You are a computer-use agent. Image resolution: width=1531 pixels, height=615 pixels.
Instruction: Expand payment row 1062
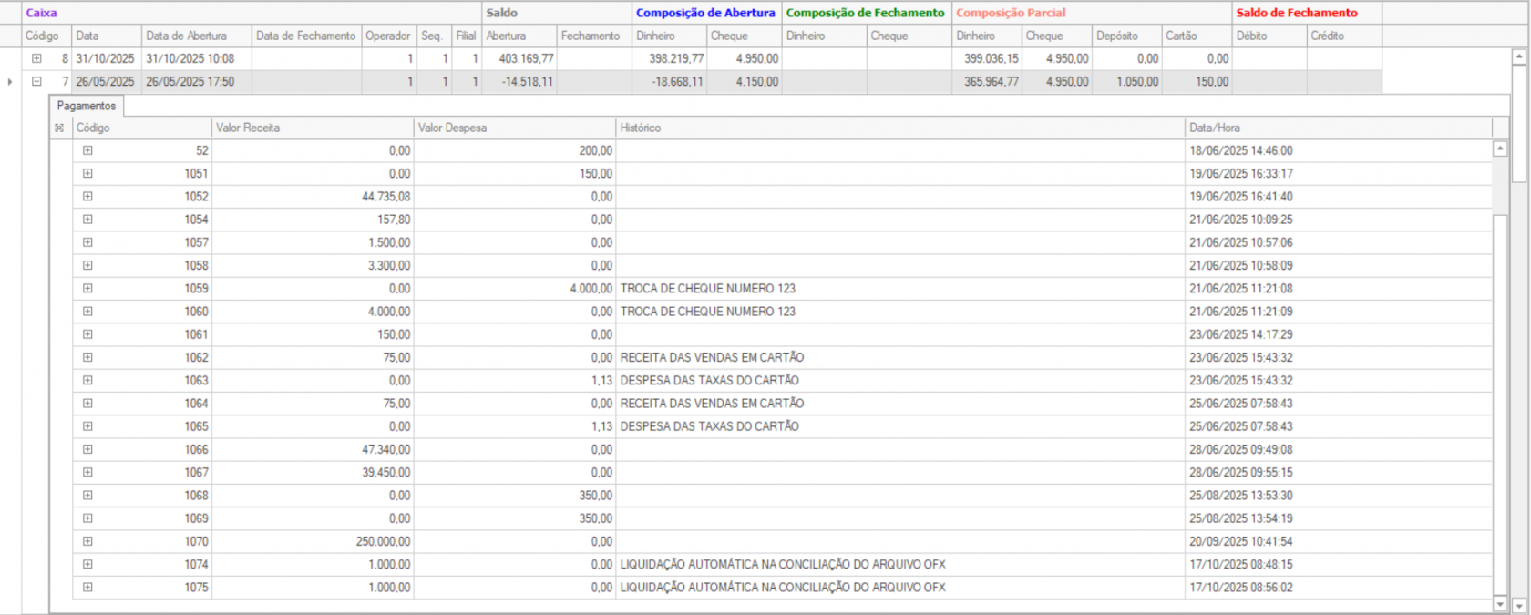pos(87,357)
